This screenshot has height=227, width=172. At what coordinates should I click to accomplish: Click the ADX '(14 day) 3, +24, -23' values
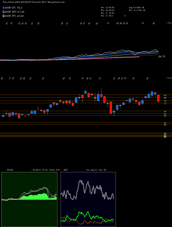coord(96,170)
